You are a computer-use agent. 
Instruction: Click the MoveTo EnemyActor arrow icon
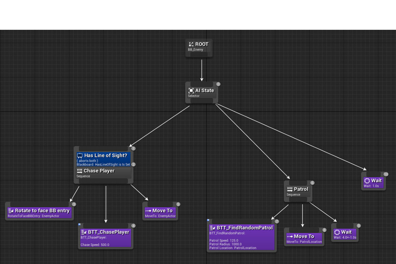coord(148,211)
